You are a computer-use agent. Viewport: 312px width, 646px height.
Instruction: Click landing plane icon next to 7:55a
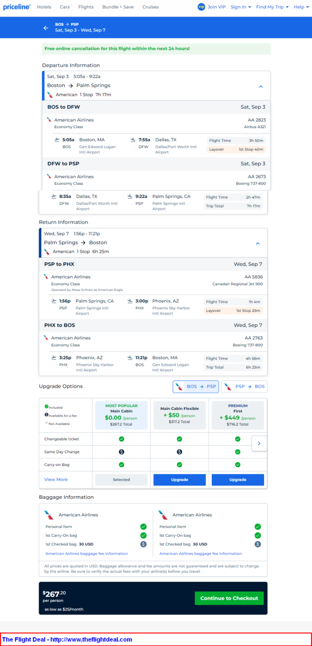click(133, 139)
